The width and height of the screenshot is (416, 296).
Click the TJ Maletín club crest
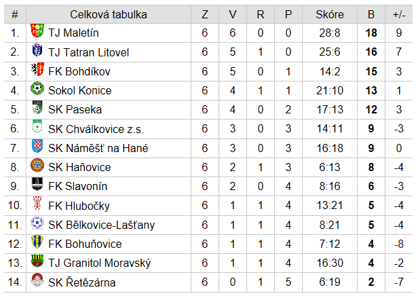(37, 31)
